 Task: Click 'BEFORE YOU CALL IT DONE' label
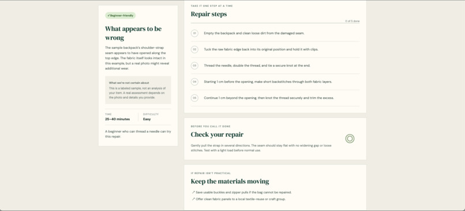point(211,126)
